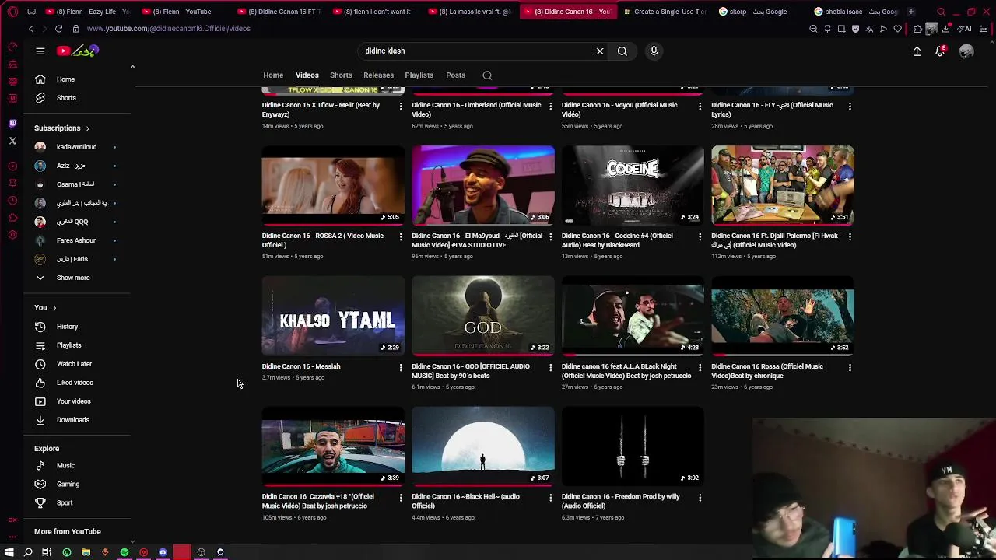996x560 pixels.
Task: Open more options for GOD audio video
Action: pyautogui.click(x=550, y=367)
